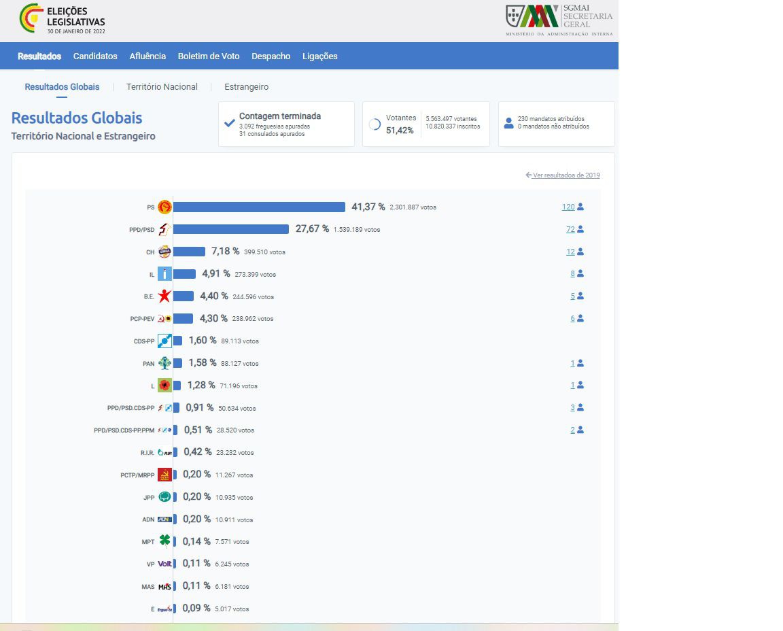This screenshot has width=783, height=631.
Task: Click the Iniciativa Liberal (IL) logo
Action: pos(164,274)
